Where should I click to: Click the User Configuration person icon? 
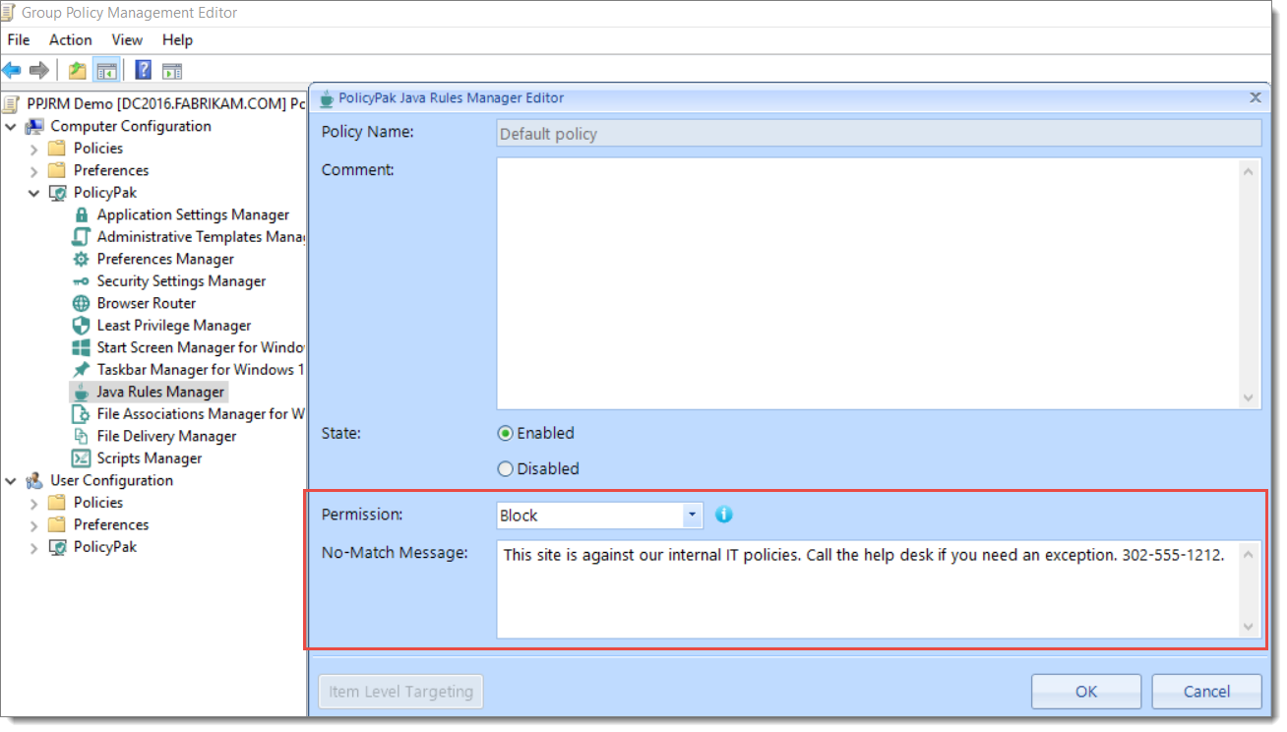(x=34, y=480)
